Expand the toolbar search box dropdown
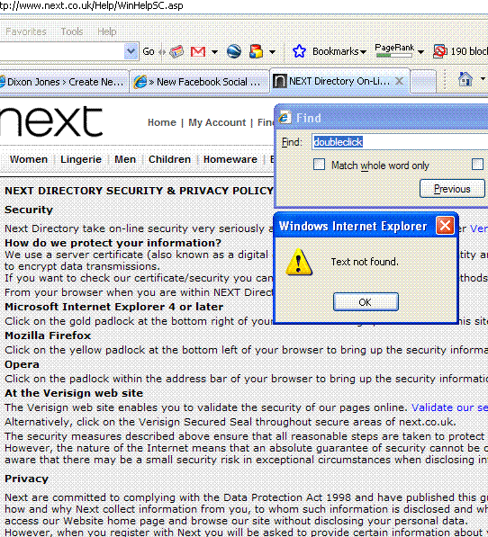Viewport: 488px width, 537px height. pos(131,51)
